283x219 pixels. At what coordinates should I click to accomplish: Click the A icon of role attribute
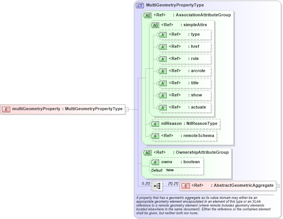[x=163, y=59]
